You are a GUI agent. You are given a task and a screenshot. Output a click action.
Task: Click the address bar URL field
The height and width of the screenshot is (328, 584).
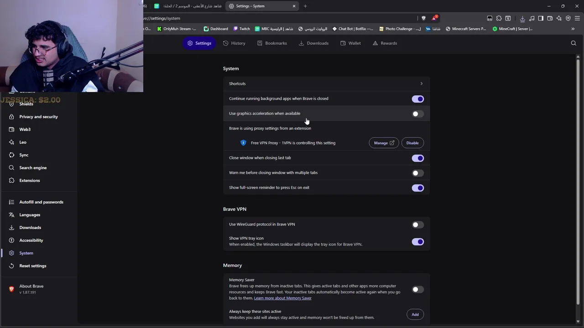click(x=279, y=18)
